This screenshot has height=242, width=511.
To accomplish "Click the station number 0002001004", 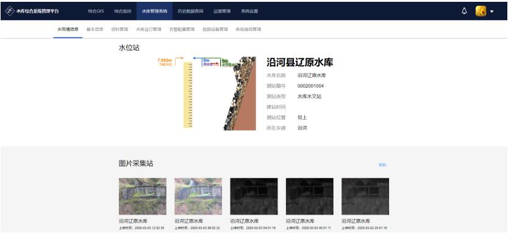I will [x=310, y=86].
